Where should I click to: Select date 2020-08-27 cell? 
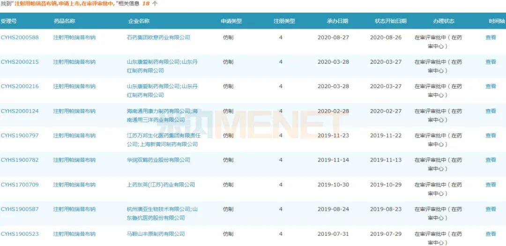pyautogui.click(x=334, y=37)
